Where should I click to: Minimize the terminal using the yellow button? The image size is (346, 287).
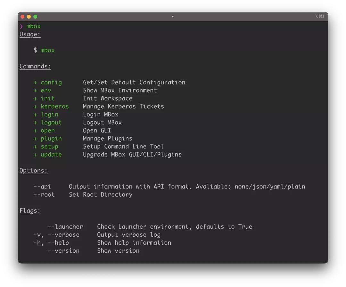click(29, 17)
